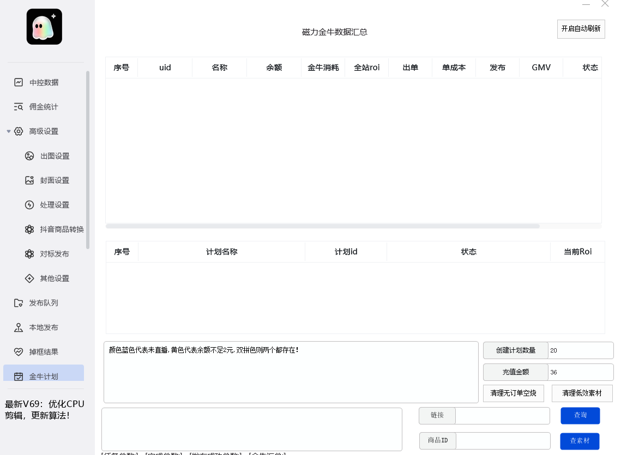Image resolution: width=621 pixels, height=455 pixels.
Task: Click the 封面设置 image icon
Action: [29, 180]
